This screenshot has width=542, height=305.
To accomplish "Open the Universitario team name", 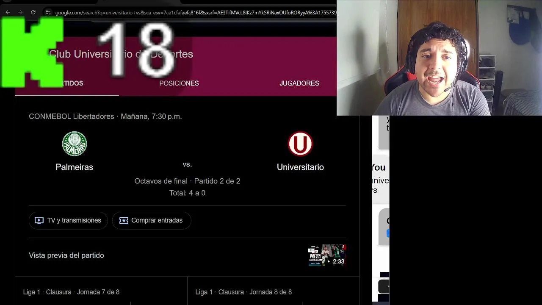I will pyautogui.click(x=300, y=167).
